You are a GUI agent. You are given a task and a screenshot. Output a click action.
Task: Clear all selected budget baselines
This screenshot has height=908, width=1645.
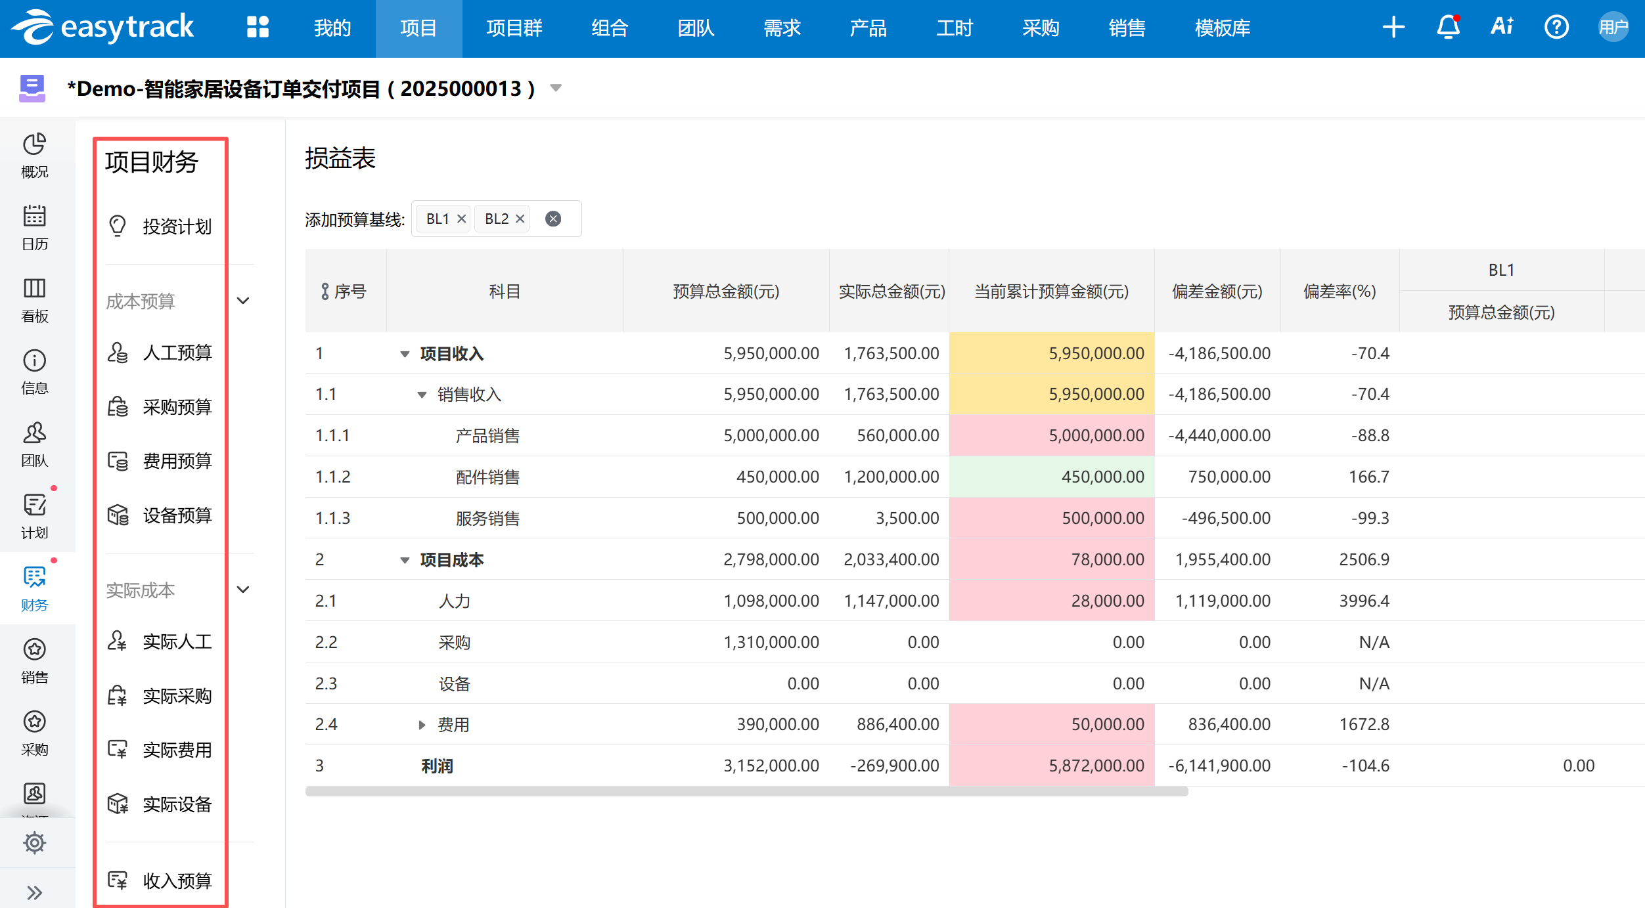pos(553,219)
